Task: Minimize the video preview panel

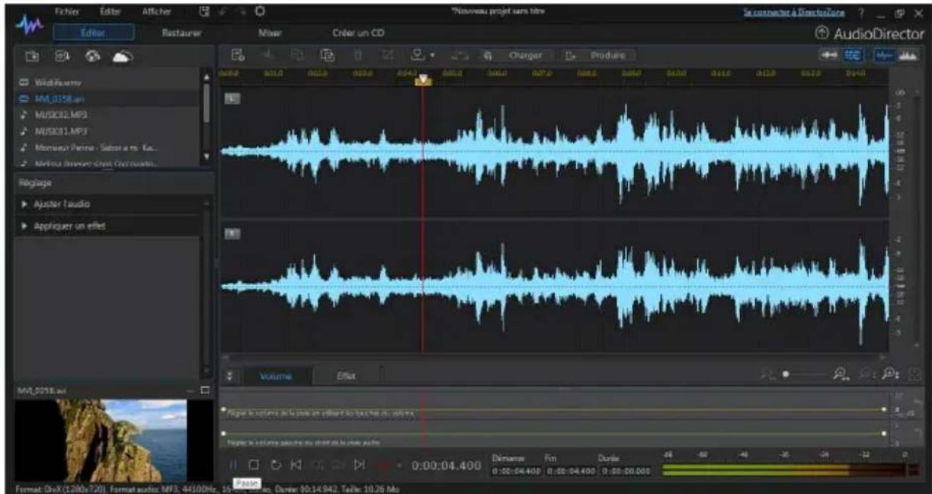Action: tap(191, 390)
